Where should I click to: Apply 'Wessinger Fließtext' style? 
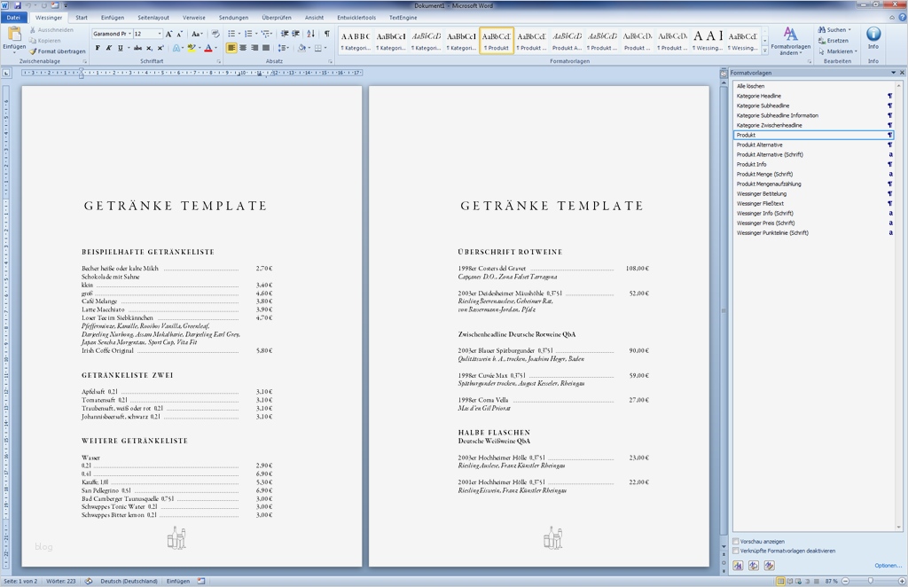coord(814,203)
